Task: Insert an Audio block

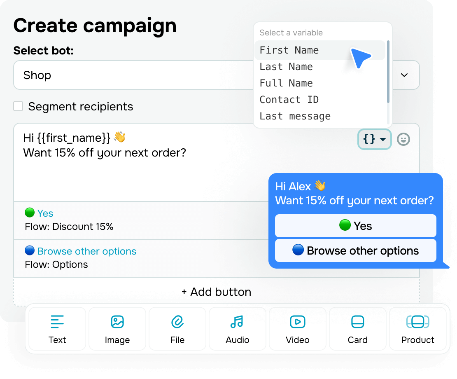Action: pyautogui.click(x=237, y=329)
